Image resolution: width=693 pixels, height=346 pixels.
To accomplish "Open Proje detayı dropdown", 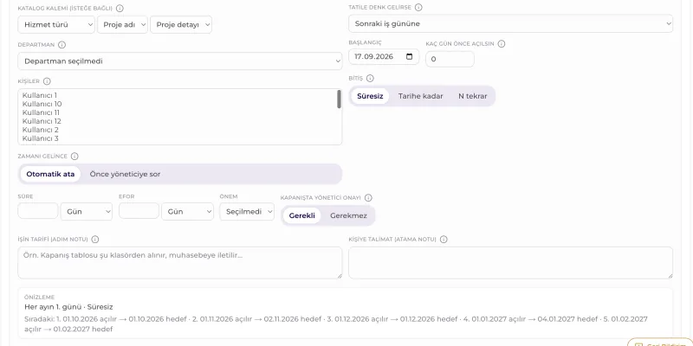I will pos(181,25).
